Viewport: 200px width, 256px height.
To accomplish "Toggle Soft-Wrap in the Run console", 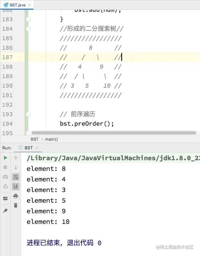I will [16, 177].
